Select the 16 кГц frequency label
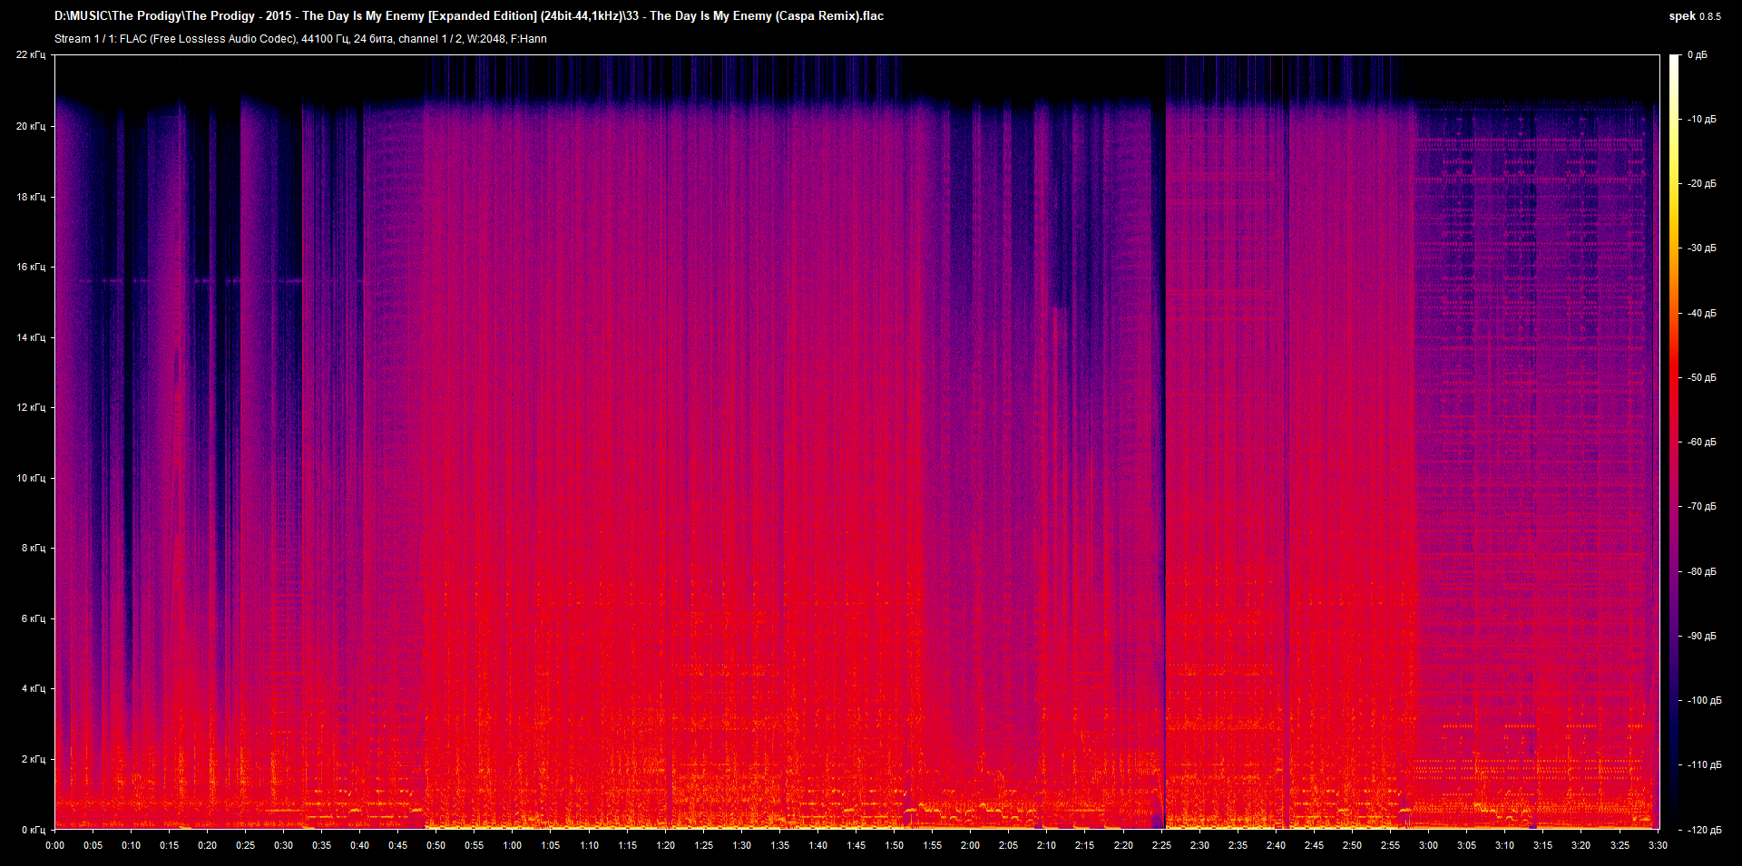The width and height of the screenshot is (1742, 866). tap(31, 267)
